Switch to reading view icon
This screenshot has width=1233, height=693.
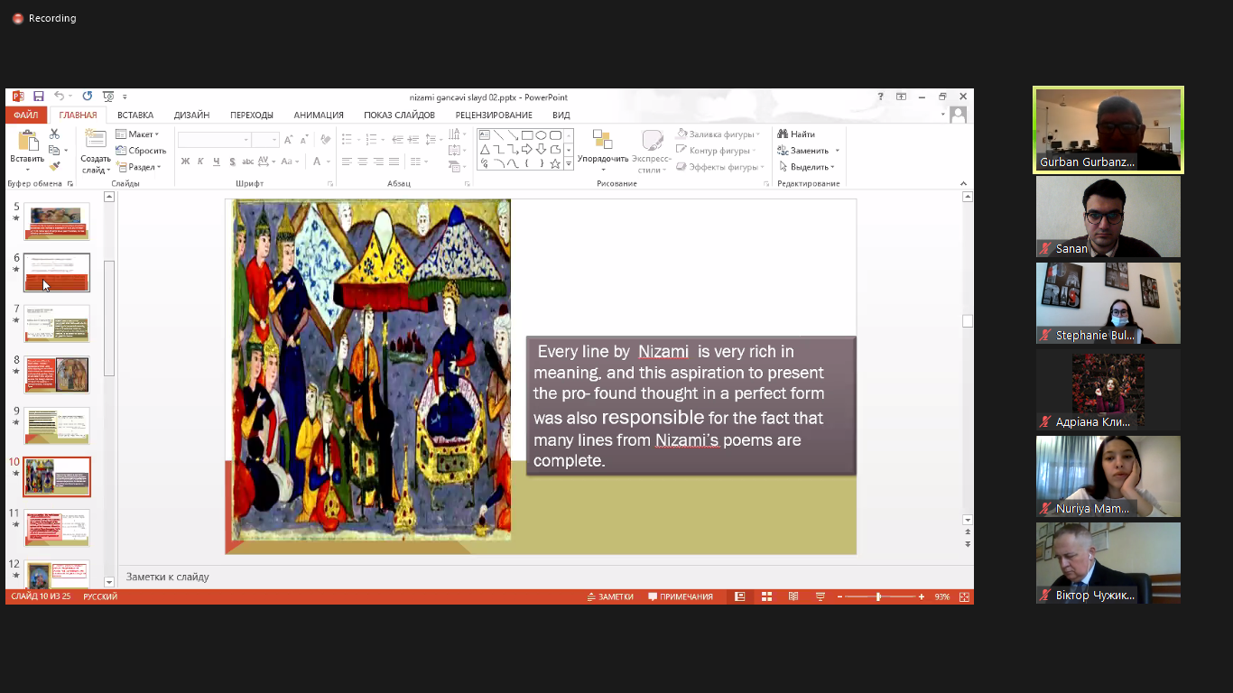793,596
